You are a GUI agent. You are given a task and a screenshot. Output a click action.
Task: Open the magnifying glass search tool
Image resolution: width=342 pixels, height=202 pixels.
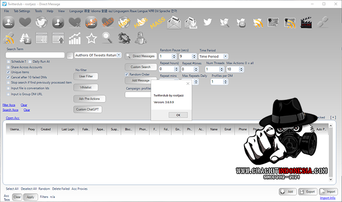click(x=107, y=38)
